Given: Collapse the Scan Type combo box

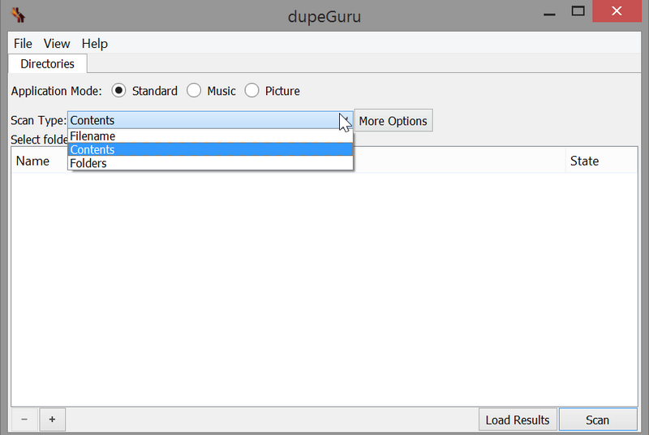Looking at the screenshot, I should [345, 121].
